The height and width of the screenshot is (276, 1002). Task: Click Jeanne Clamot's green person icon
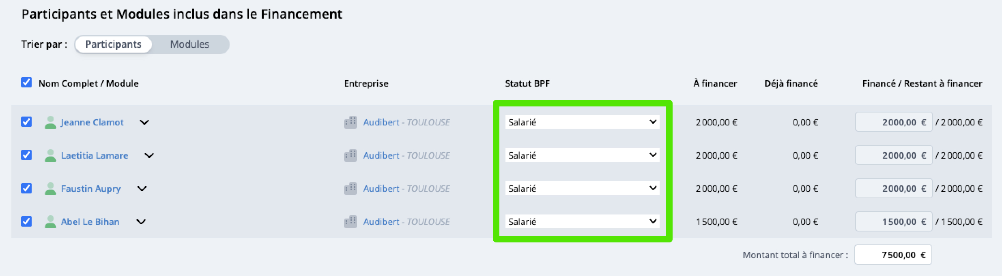pos(50,122)
